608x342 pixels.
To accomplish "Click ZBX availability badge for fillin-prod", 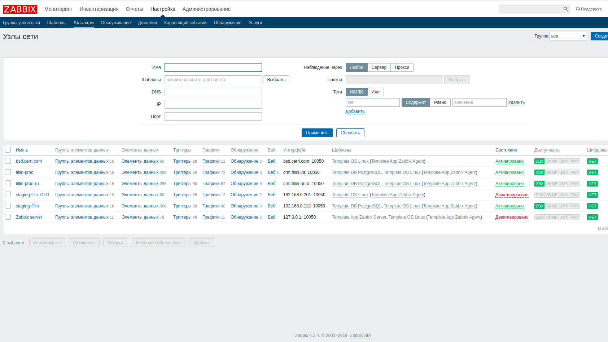I will 539,172.
